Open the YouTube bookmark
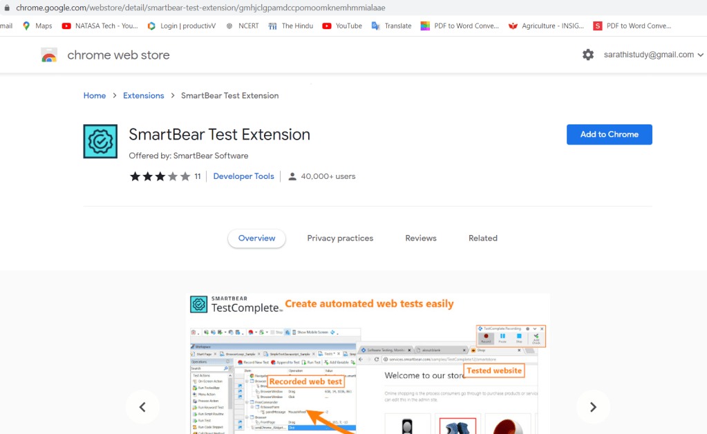707x434 pixels. pyautogui.click(x=342, y=26)
